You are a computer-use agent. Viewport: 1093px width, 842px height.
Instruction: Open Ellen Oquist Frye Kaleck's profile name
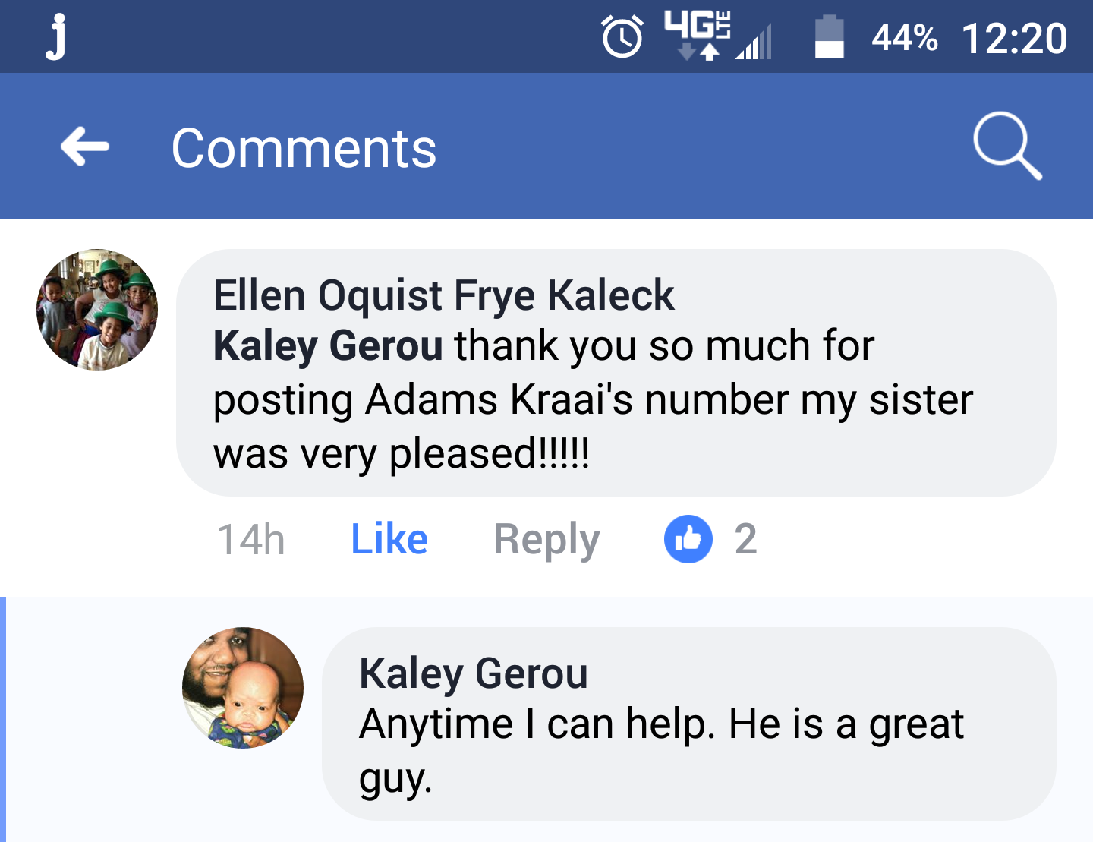click(x=443, y=295)
